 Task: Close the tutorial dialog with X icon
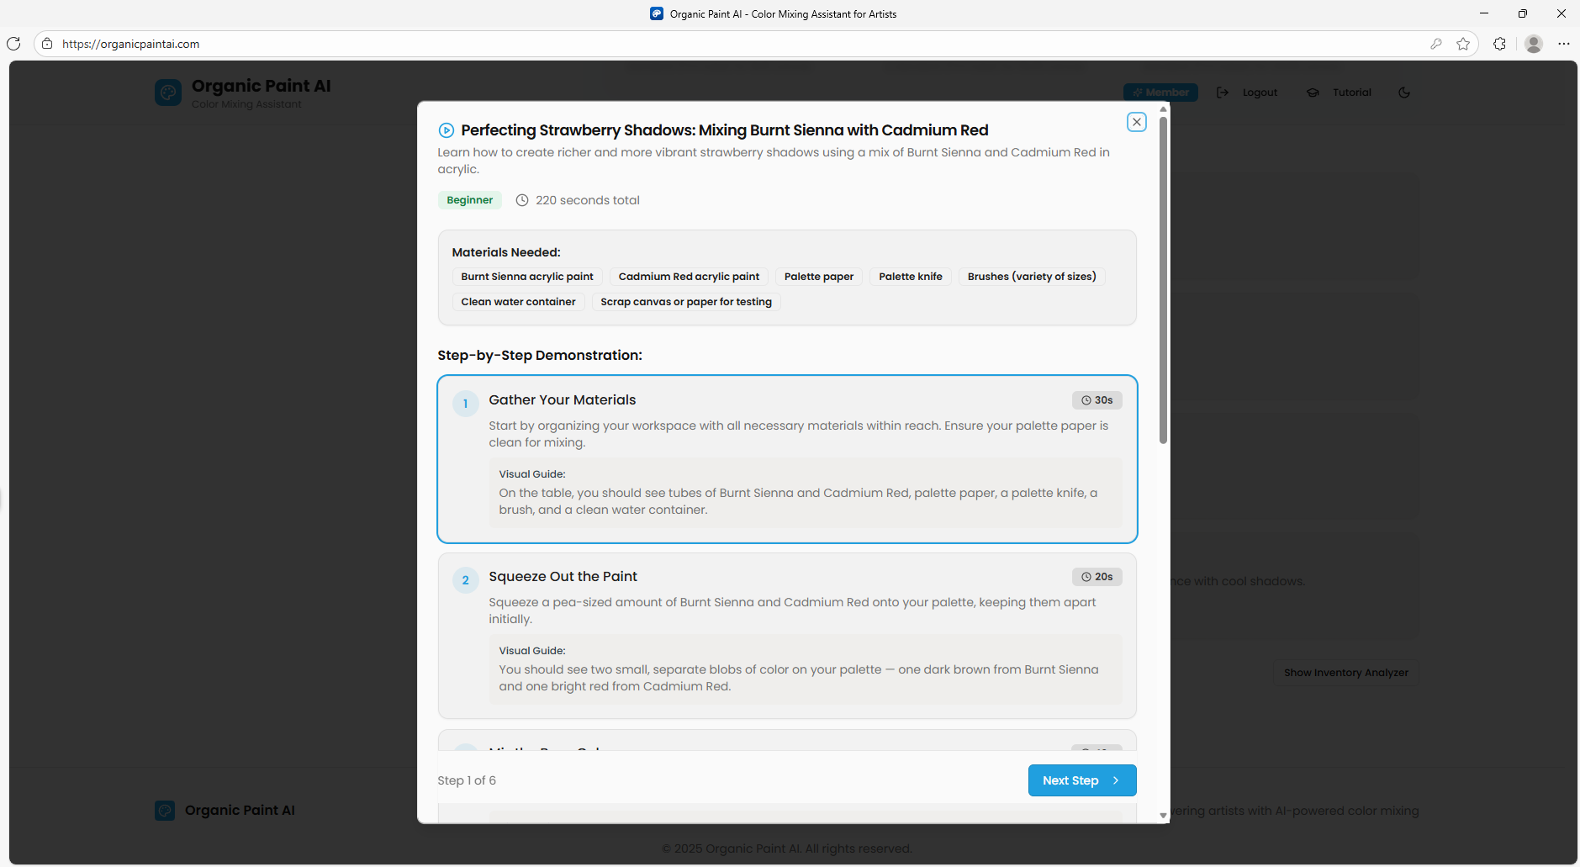click(x=1136, y=122)
